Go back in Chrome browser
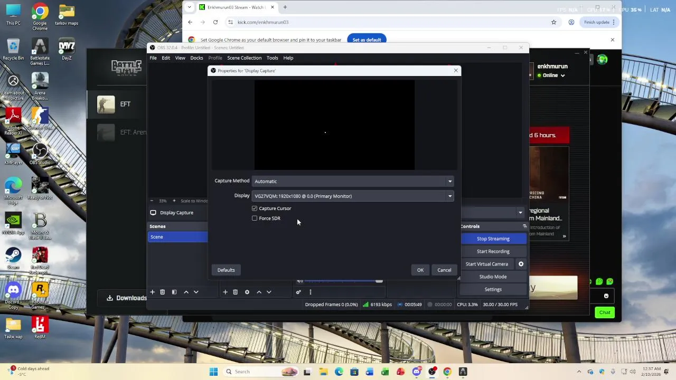The width and height of the screenshot is (676, 380). coord(190,22)
